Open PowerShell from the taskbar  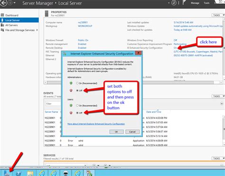[x=19, y=173]
